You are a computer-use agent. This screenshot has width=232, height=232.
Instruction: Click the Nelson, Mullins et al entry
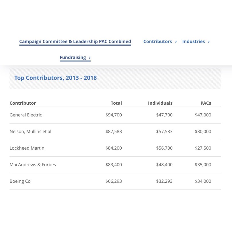(30, 132)
